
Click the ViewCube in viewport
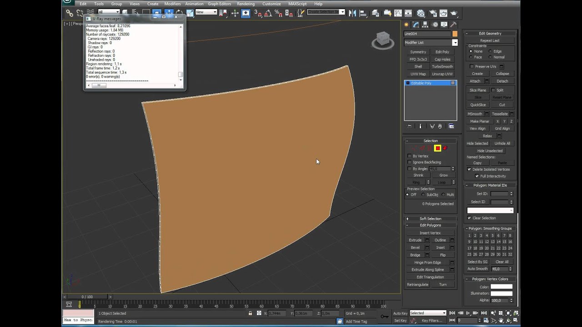pos(383,40)
